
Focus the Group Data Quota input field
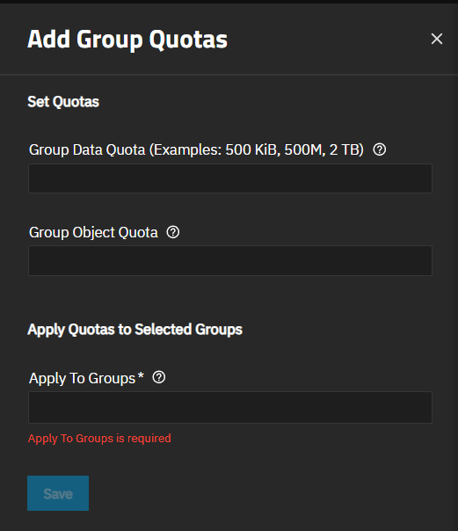(x=230, y=178)
